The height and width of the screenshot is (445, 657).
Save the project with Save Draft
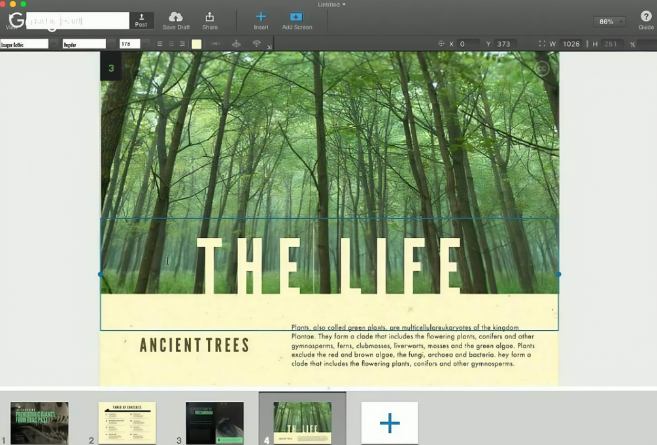(176, 20)
